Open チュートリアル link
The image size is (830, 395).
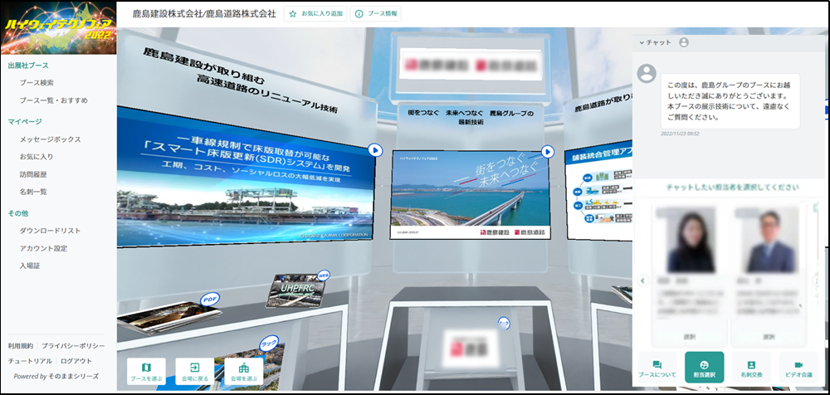point(30,361)
